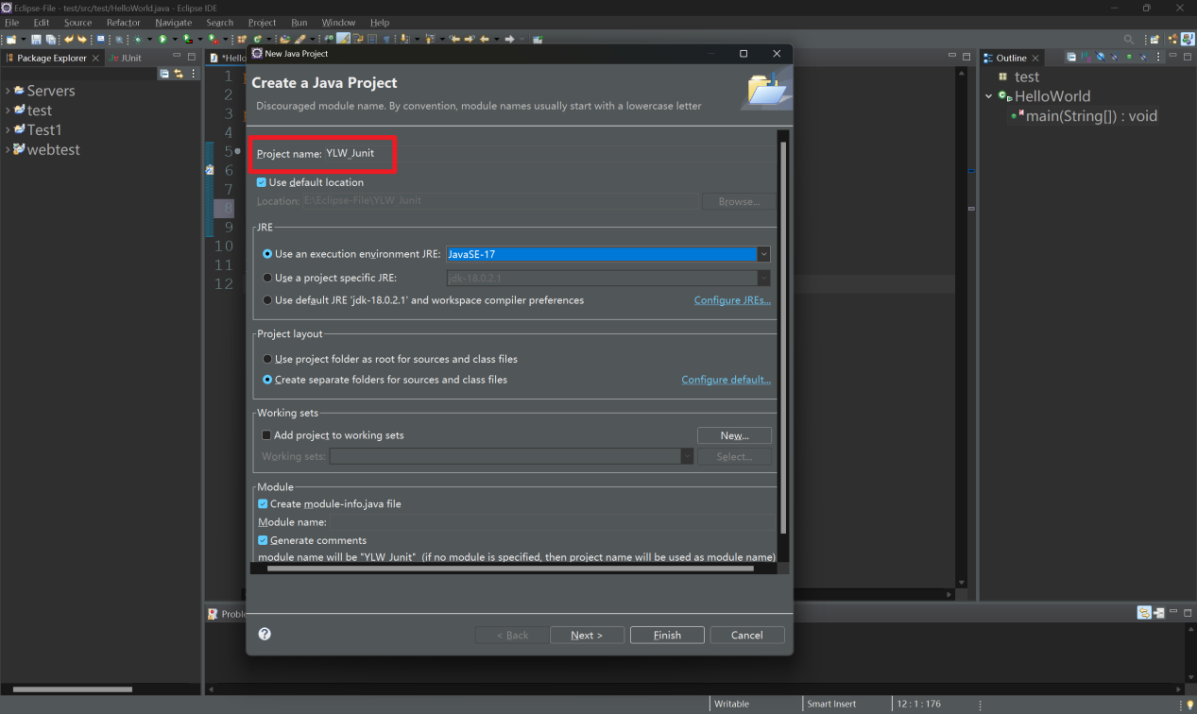Click the Forward arrow navigation icon in the toolbar
This screenshot has height=714, width=1197.
(509, 40)
